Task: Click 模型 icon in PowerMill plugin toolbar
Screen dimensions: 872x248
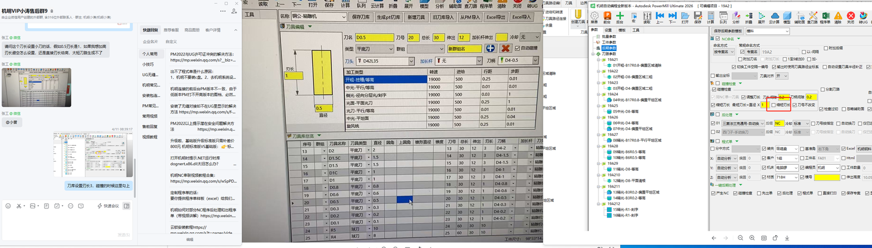Action: (x=787, y=17)
